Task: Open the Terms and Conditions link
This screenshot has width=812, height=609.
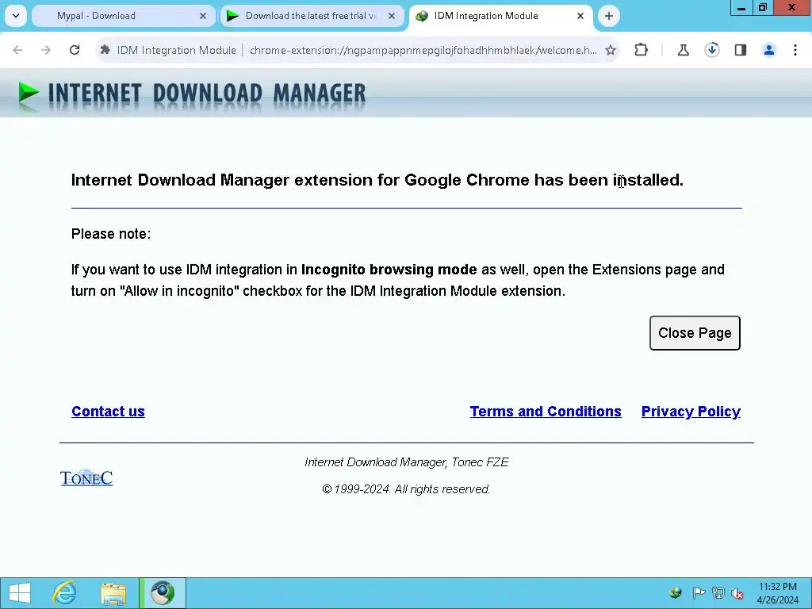Action: pyautogui.click(x=546, y=412)
